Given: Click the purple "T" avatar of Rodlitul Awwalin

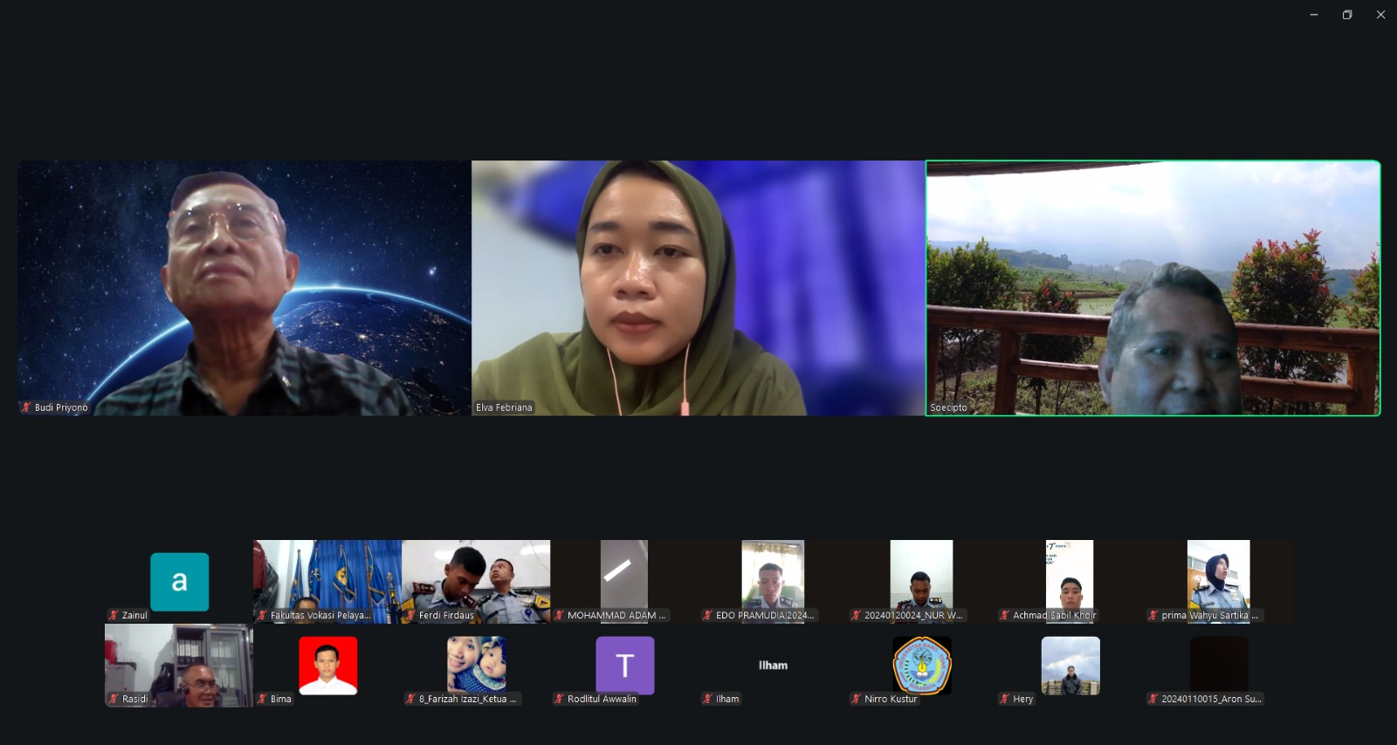Looking at the screenshot, I should coord(624,665).
